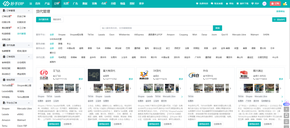Show next photo in 立飞达 card
This screenshot has height=128, width=290.
pyautogui.click(x=80, y=88)
